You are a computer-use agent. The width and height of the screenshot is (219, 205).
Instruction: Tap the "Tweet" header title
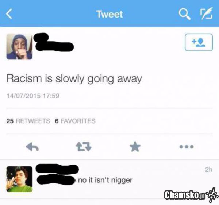pos(110,14)
